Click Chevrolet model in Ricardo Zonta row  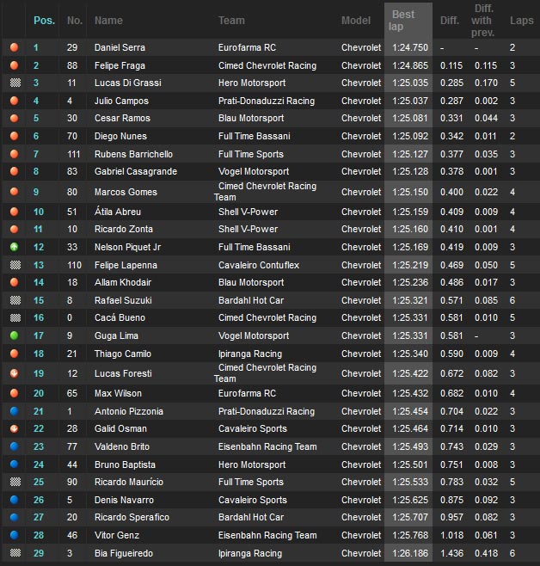pyautogui.click(x=361, y=229)
